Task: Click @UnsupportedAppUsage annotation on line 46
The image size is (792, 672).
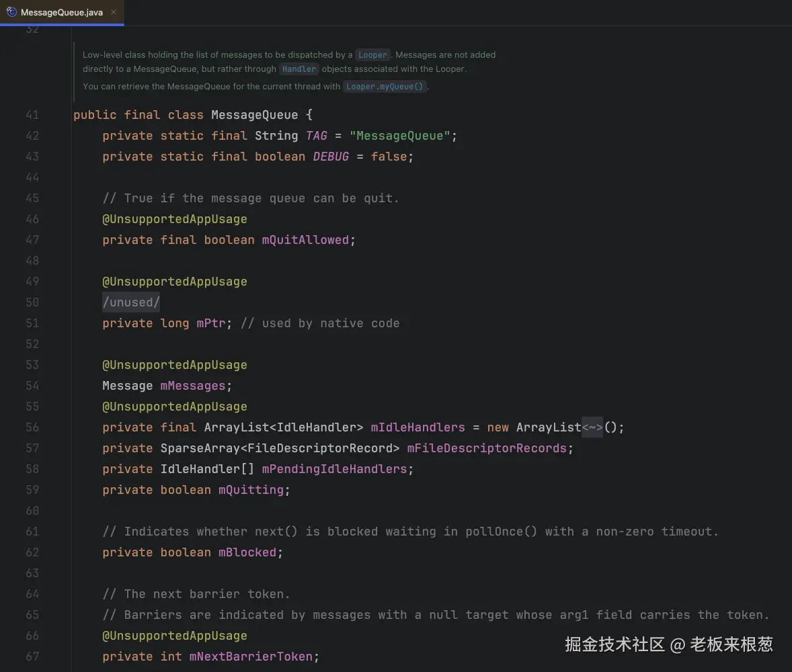Action: [x=175, y=218]
